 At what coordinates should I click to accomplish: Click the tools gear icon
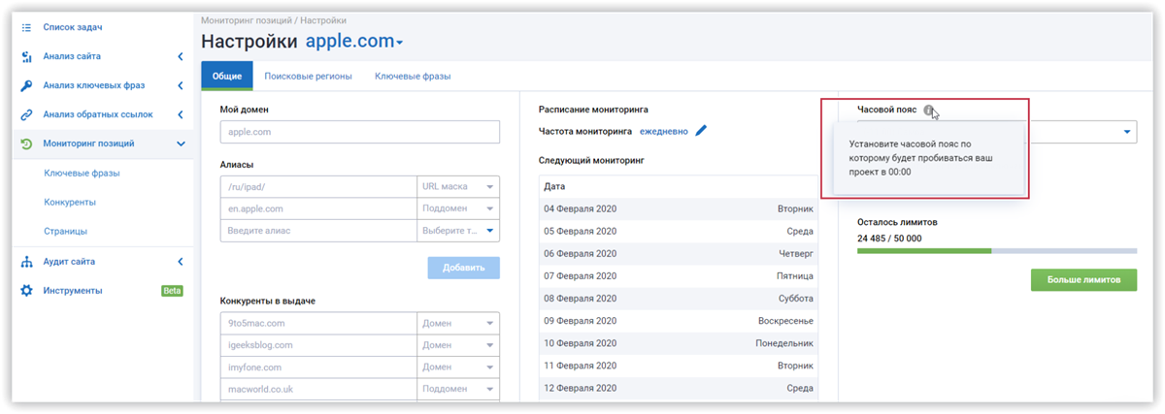(27, 291)
